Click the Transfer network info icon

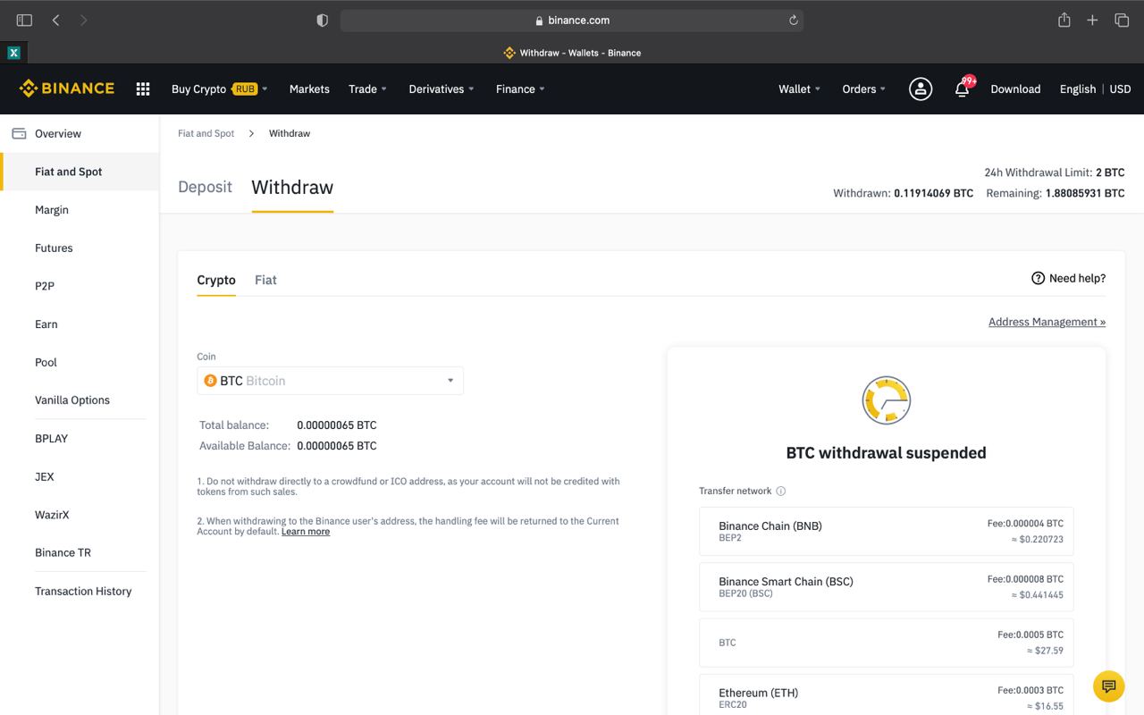pyautogui.click(x=781, y=491)
